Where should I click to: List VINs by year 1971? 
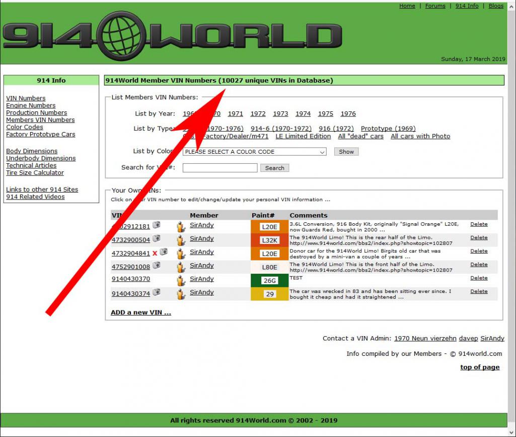click(235, 114)
